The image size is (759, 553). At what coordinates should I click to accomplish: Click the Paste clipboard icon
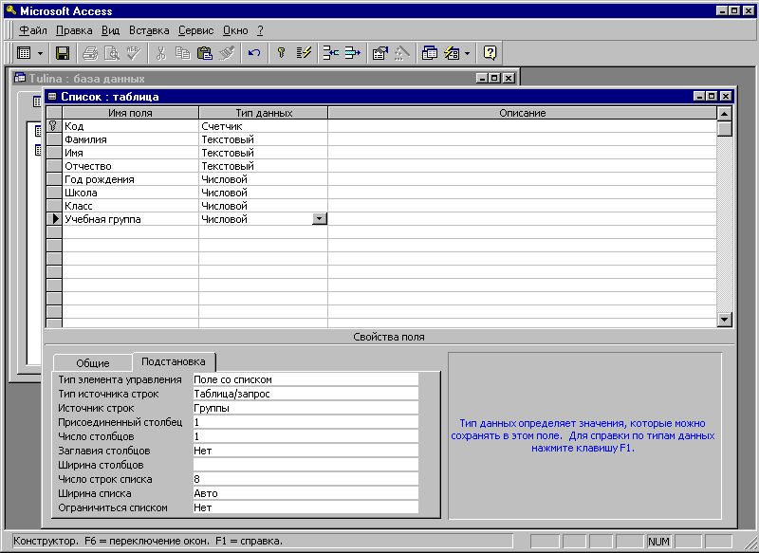[204, 53]
